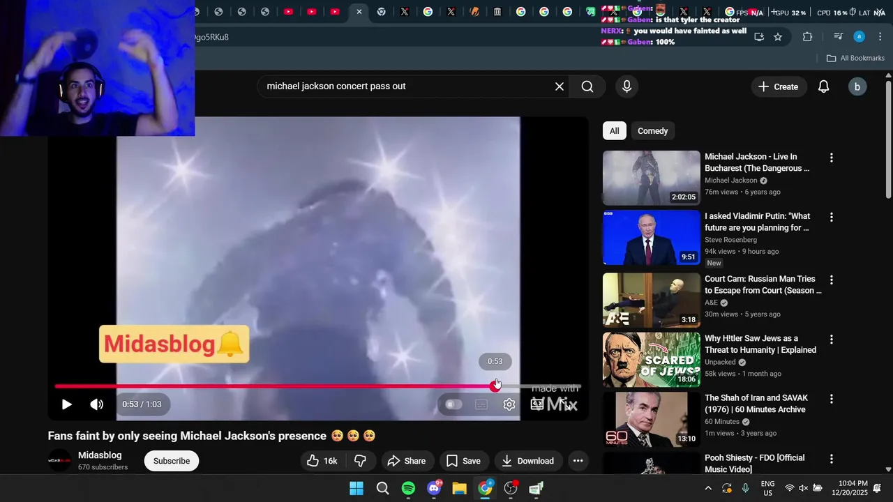Open Windows taskbar search
The height and width of the screenshot is (502, 893).
coord(382,488)
